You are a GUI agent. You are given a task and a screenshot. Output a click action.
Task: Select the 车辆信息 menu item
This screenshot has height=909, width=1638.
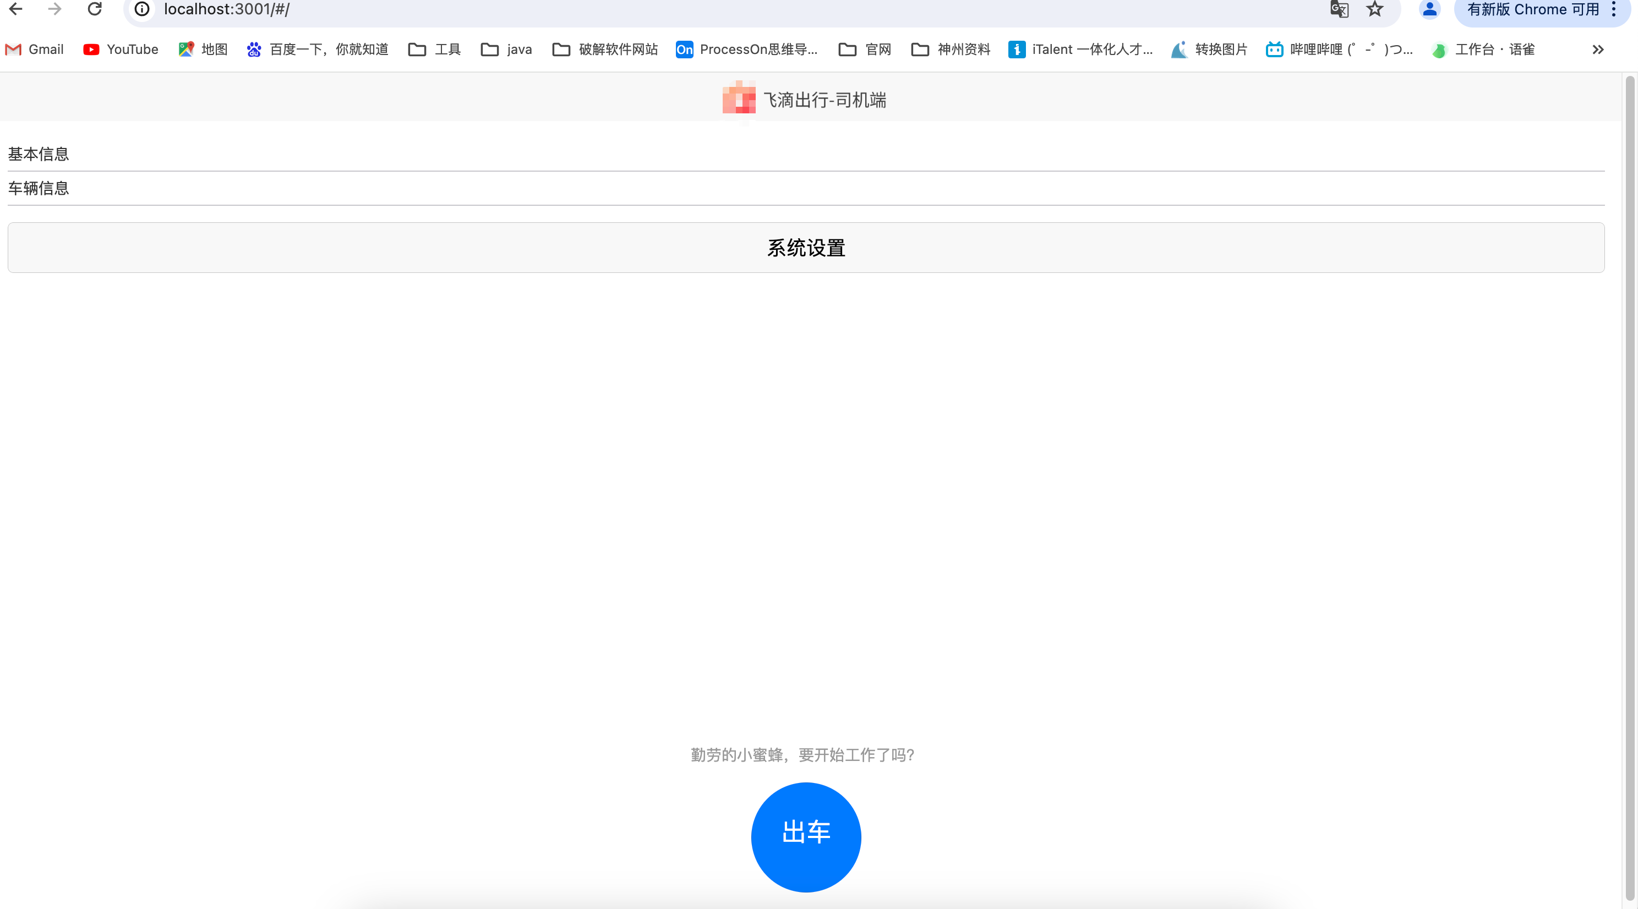(38, 187)
